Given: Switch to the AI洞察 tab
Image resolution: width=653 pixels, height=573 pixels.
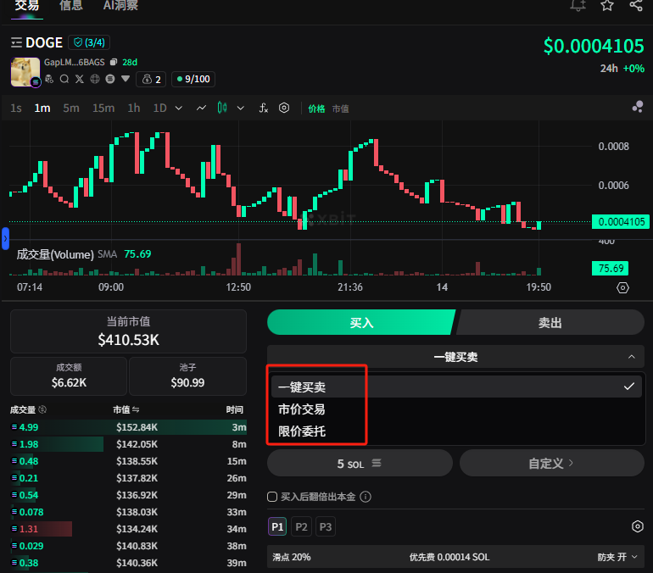Looking at the screenshot, I should 120,6.
